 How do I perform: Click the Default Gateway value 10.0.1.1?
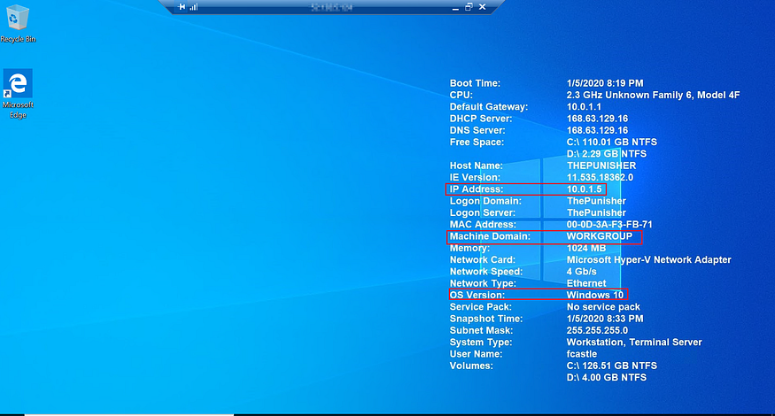pos(585,107)
